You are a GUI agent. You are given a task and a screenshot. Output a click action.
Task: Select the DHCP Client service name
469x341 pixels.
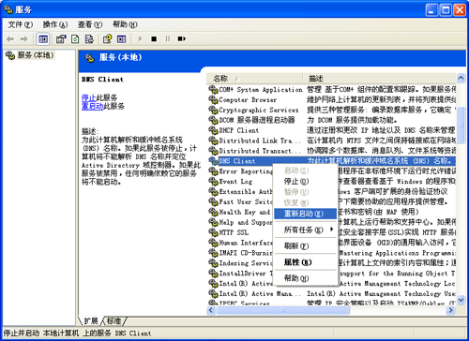tap(239, 130)
